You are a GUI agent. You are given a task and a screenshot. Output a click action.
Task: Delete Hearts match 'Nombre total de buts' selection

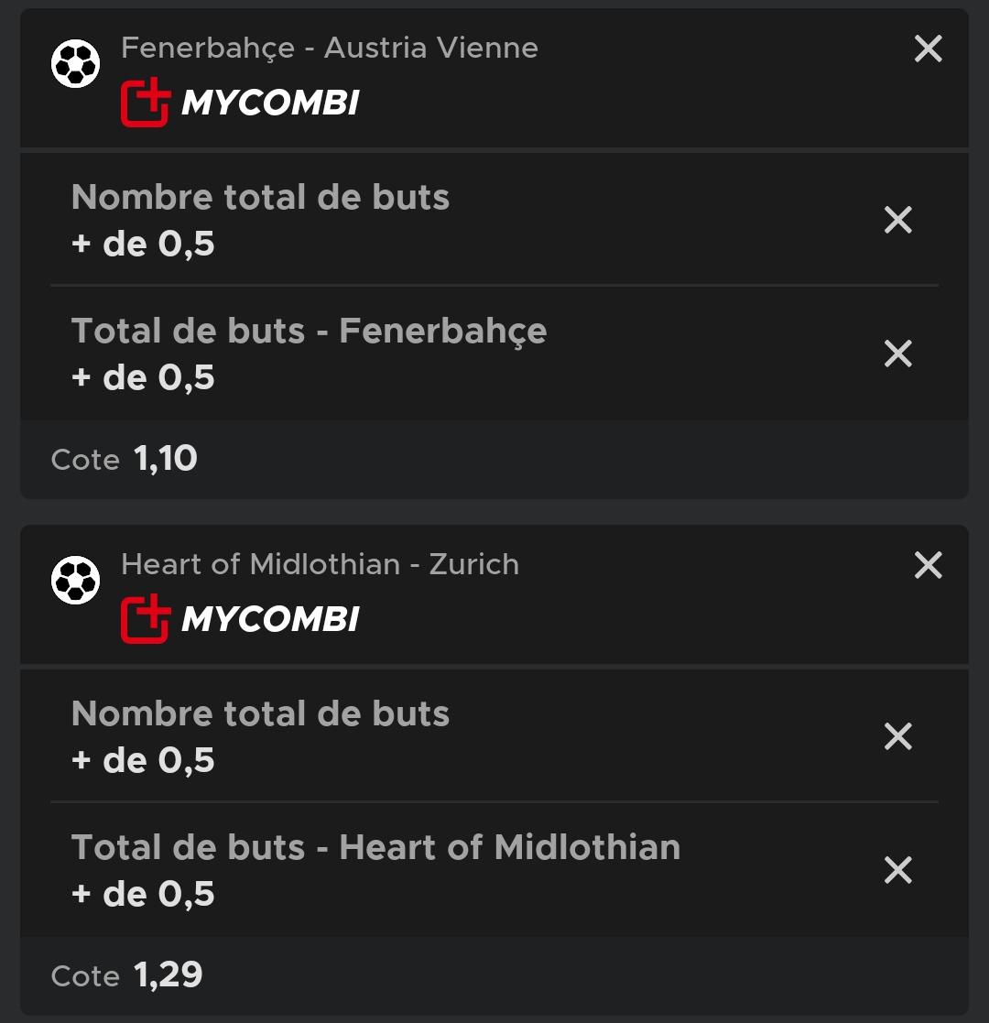click(x=897, y=736)
